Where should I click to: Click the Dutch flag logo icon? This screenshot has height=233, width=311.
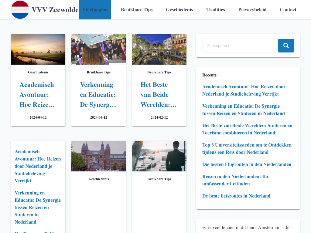point(20,10)
